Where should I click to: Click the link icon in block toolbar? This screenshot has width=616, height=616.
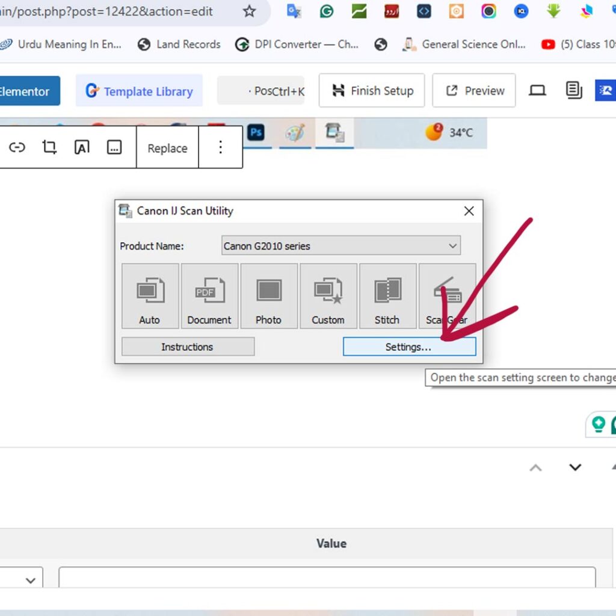pyautogui.click(x=17, y=148)
